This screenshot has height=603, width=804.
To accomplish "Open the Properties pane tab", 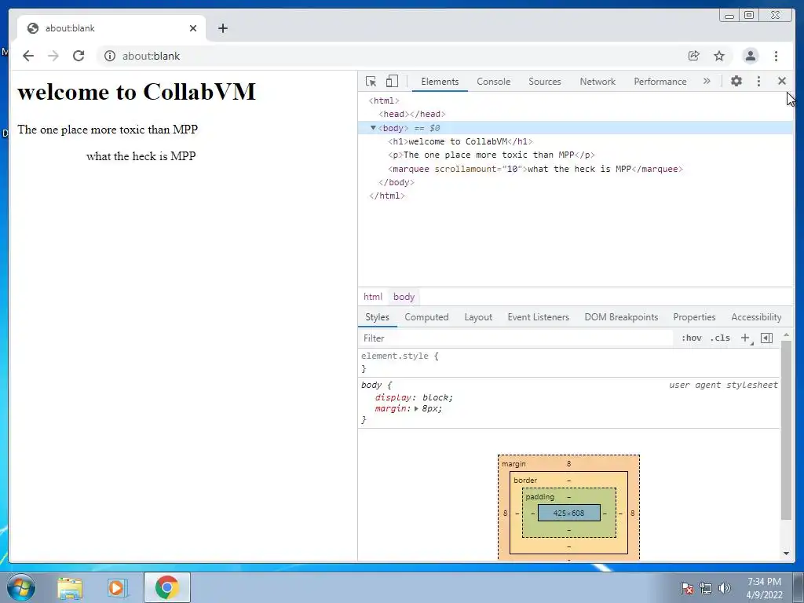I will click(x=694, y=317).
